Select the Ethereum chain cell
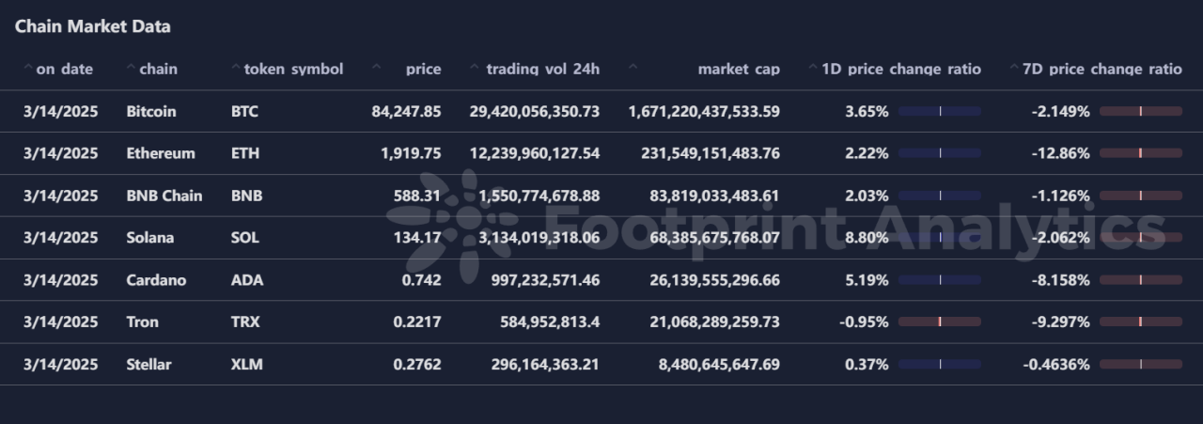 (161, 153)
